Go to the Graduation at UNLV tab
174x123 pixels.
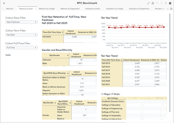(x=93, y=9)
